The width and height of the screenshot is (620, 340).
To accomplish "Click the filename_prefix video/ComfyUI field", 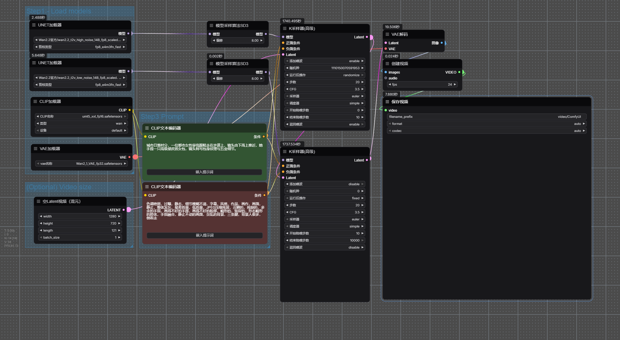I will pos(486,117).
